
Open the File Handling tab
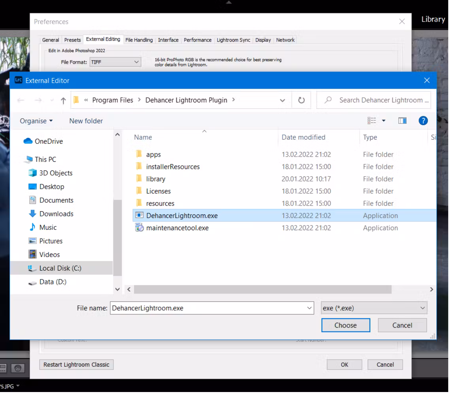[x=139, y=40]
